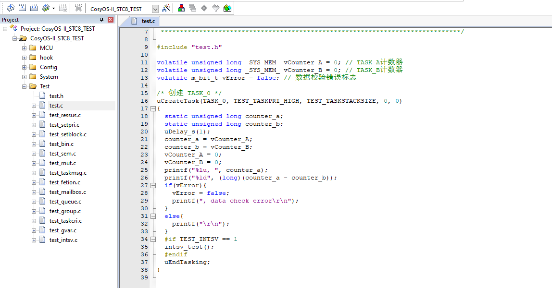Viewport: 552px width, 288px height.
Task: Expand the System folder
Action: click(x=24, y=77)
